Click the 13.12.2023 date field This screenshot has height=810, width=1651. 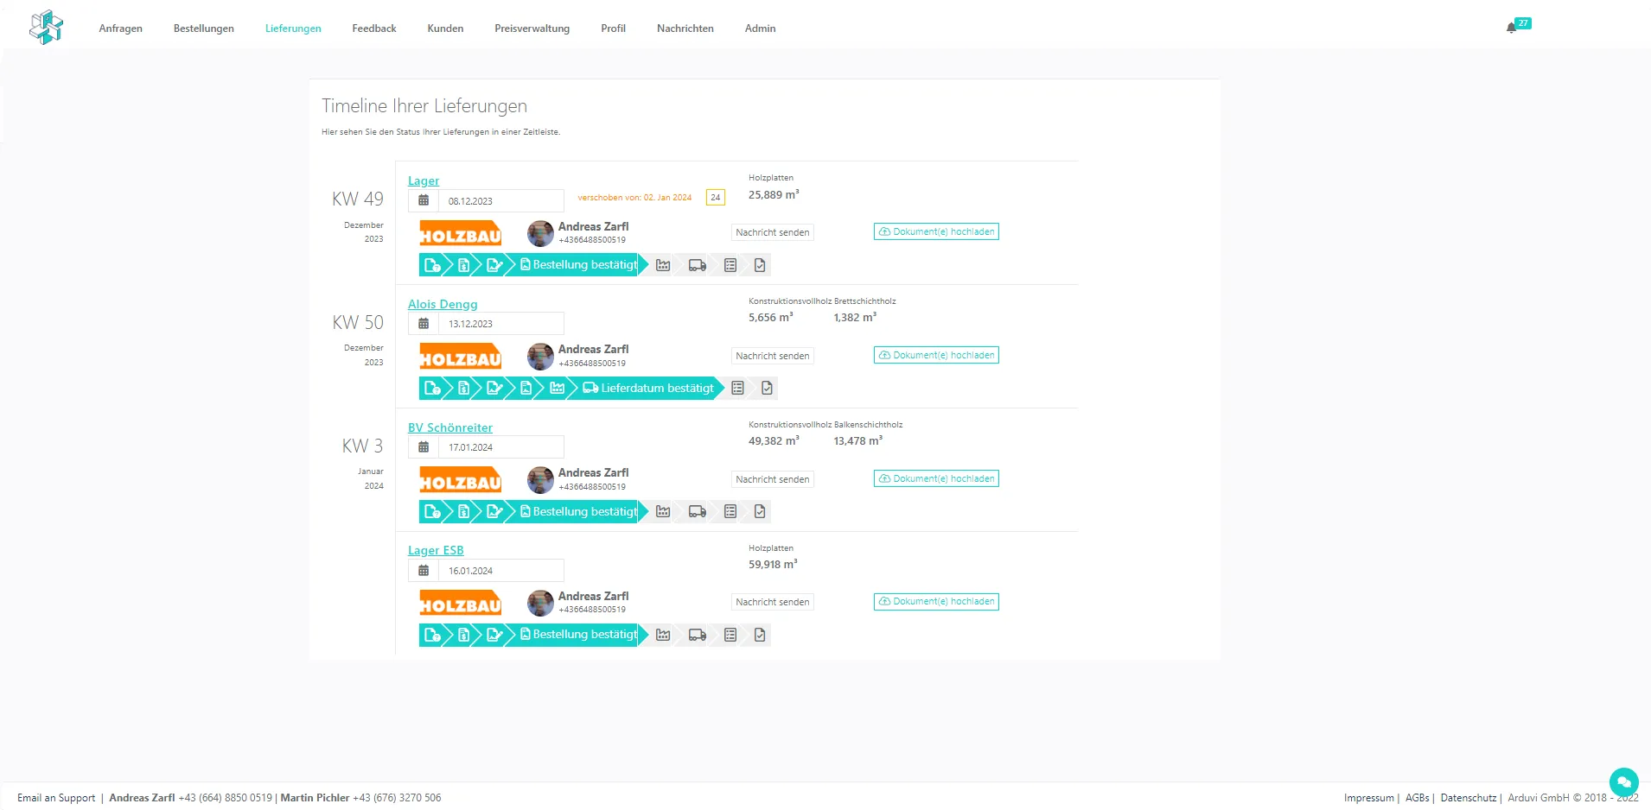coord(501,324)
